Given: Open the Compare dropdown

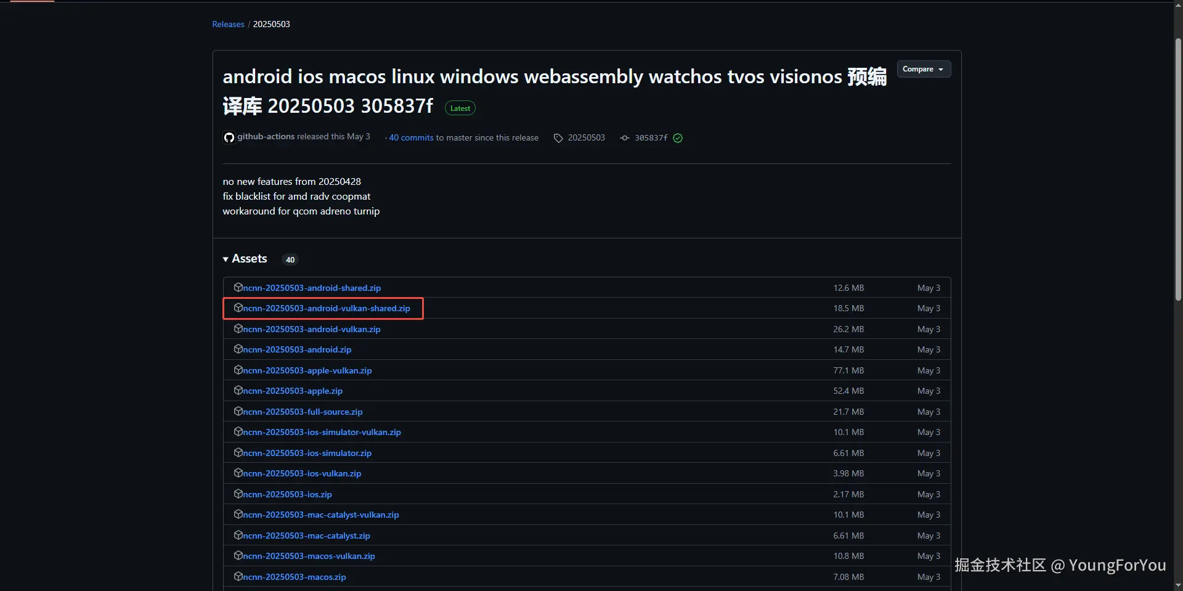Looking at the screenshot, I should (924, 69).
